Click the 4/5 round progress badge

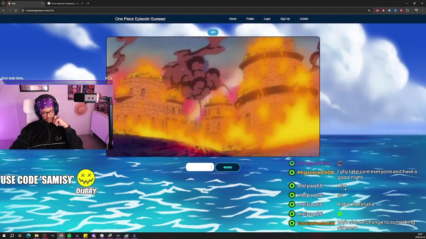coord(213,32)
